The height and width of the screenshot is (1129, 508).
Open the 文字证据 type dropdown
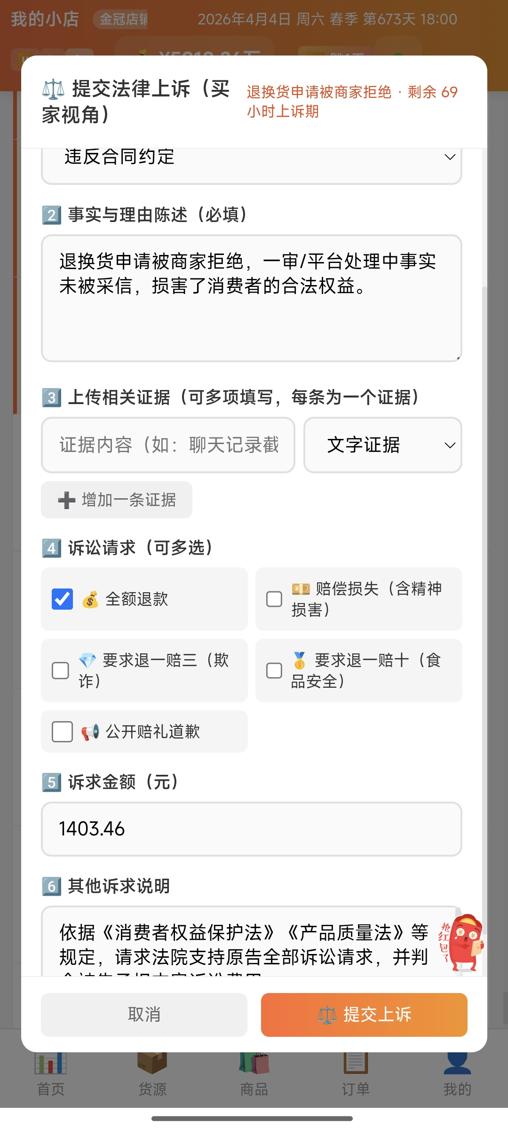click(x=383, y=445)
